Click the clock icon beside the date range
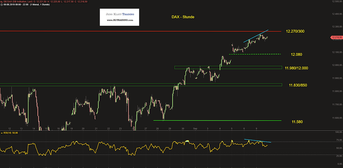 [1, 5]
